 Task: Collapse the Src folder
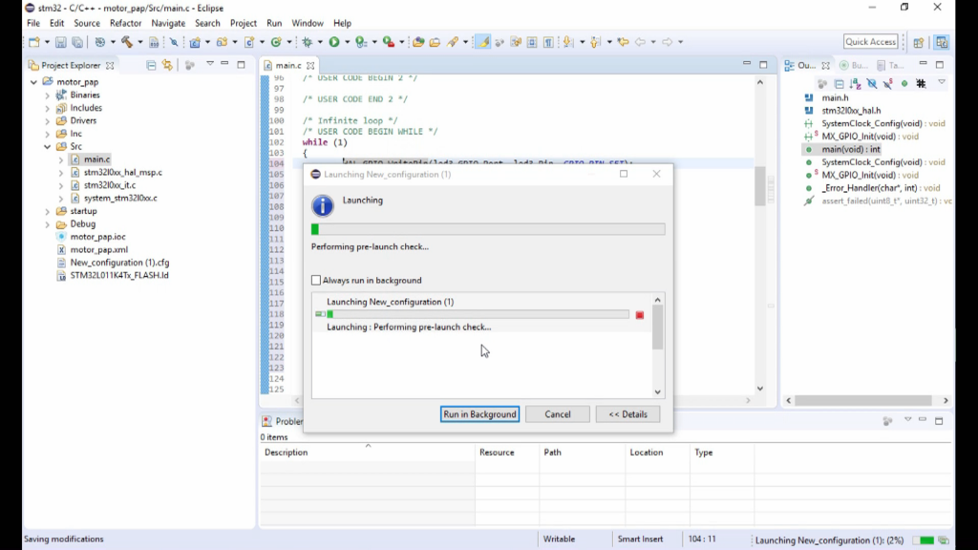(x=47, y=147)
